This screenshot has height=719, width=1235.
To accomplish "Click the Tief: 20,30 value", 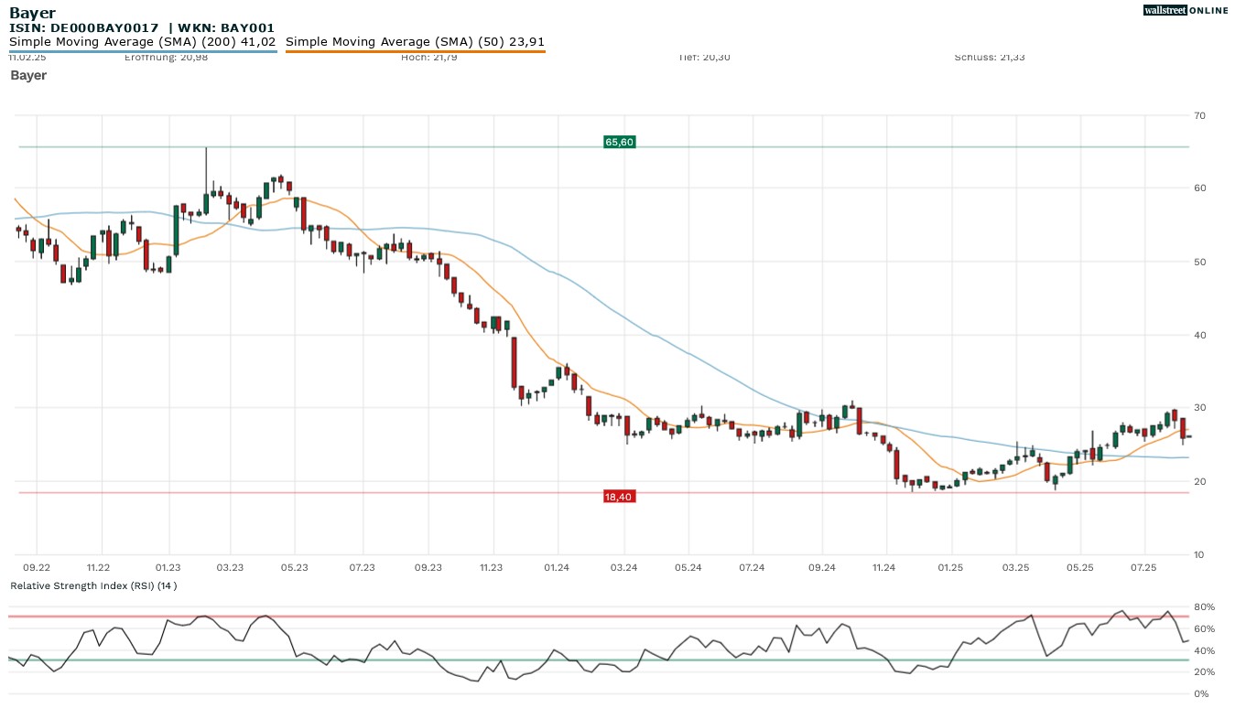I will [x=704, y=57].
